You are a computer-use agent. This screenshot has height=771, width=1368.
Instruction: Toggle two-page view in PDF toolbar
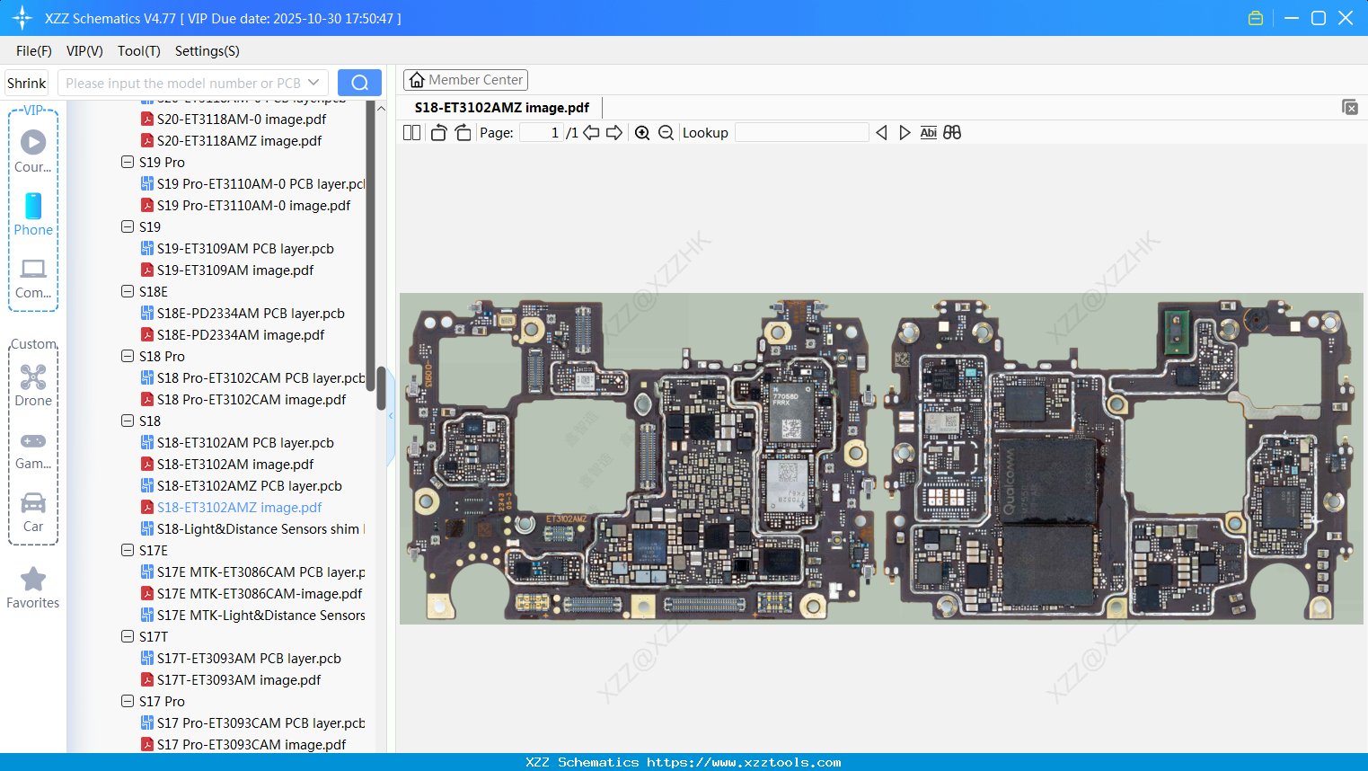pyautogui.click(x=411, y=132)
